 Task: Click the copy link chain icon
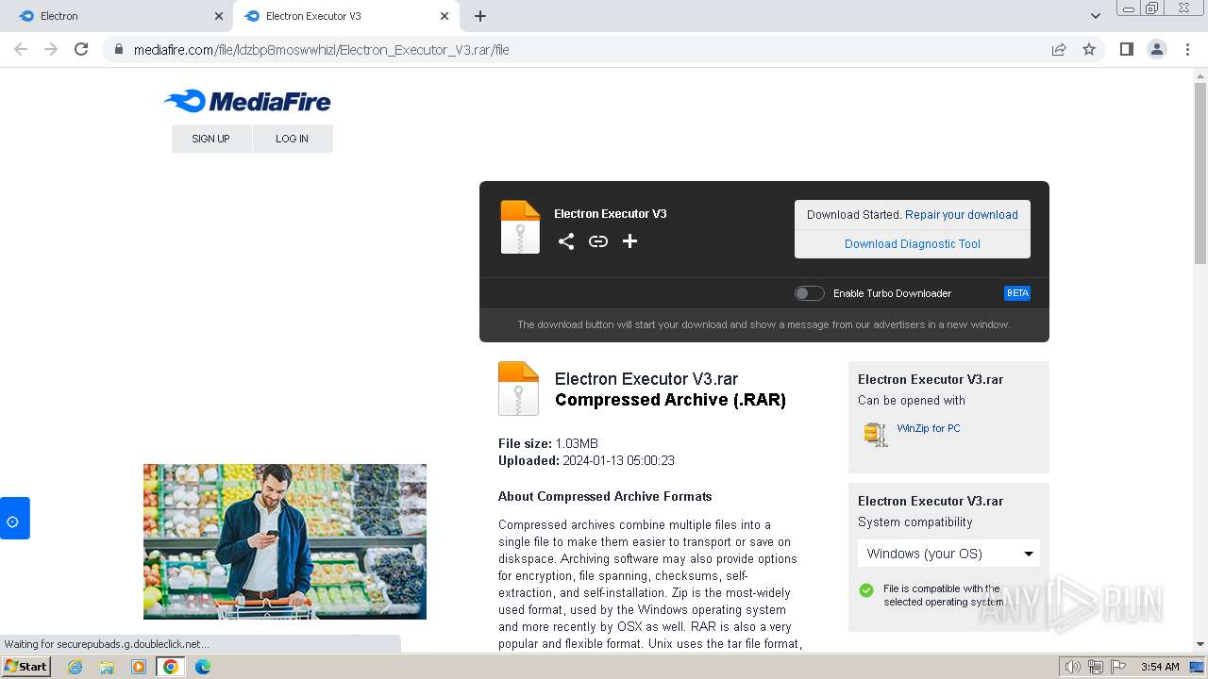point(598,241)
